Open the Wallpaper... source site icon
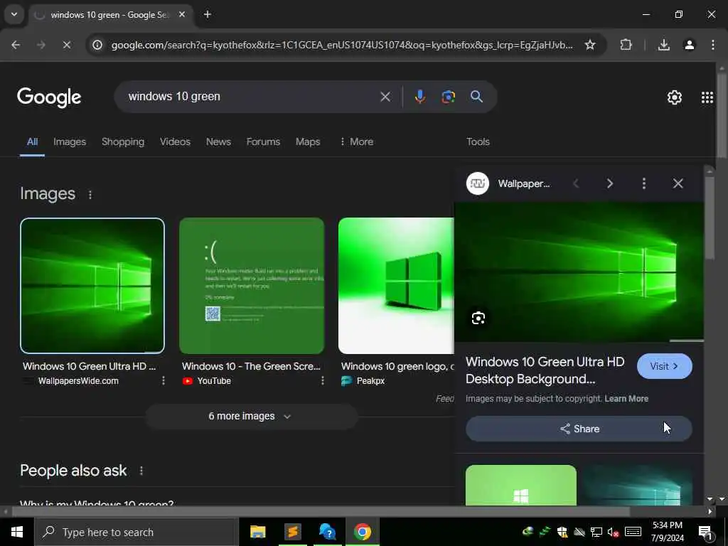The height and width of the screenshot is (546, 728). click(x=478, y=183)
